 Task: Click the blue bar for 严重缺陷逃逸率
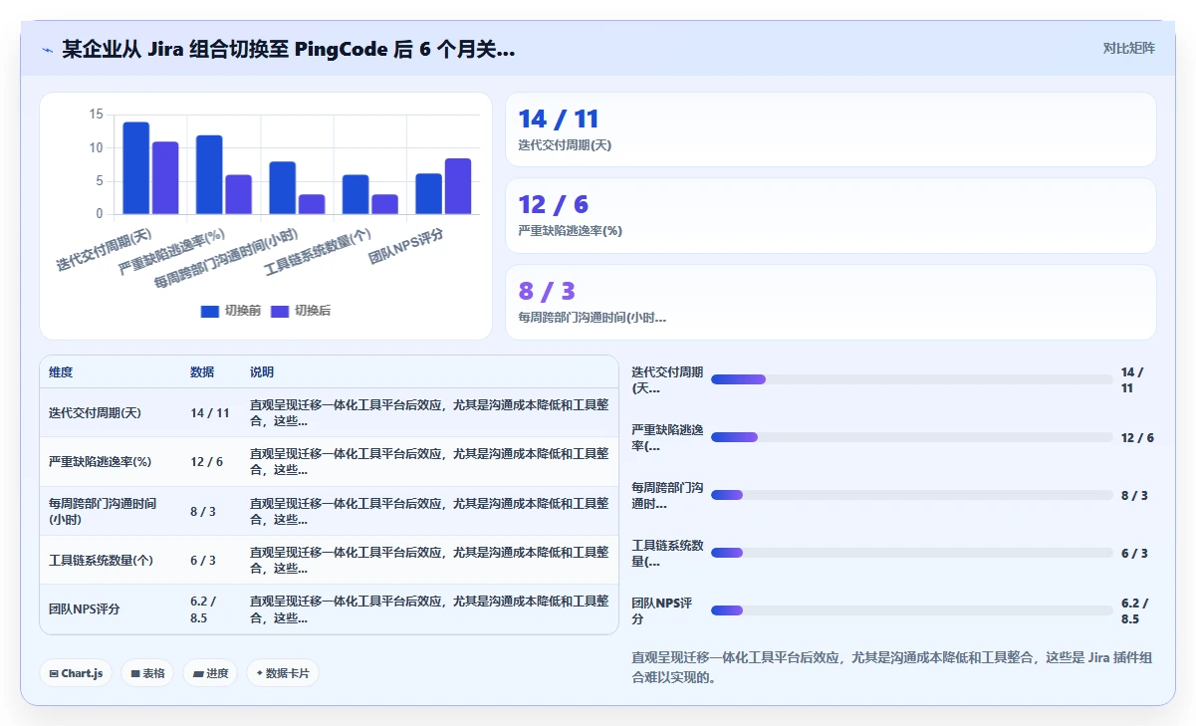[209, 174]
